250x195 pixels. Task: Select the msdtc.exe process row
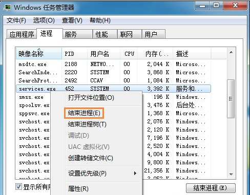point(113,64)
